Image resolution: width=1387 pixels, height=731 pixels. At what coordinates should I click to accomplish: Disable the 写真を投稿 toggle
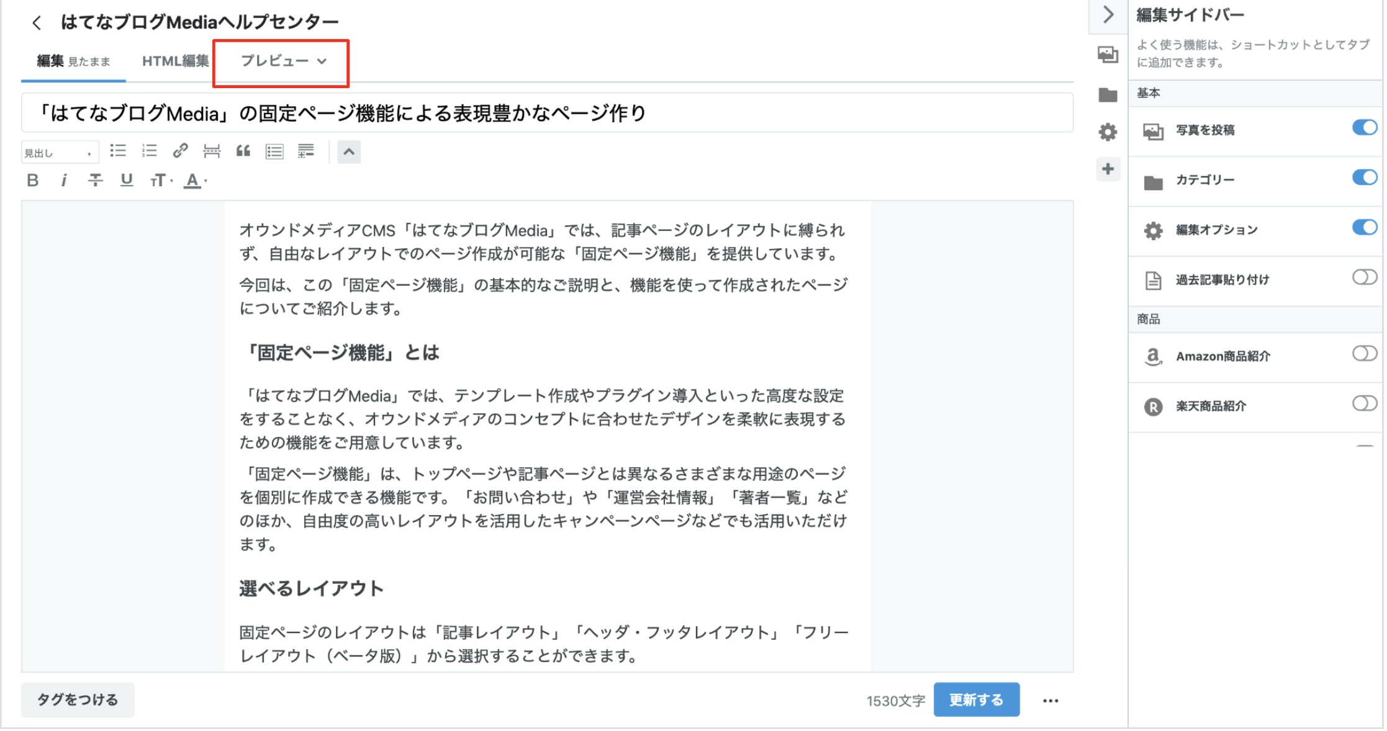(x=1364, y=128)
